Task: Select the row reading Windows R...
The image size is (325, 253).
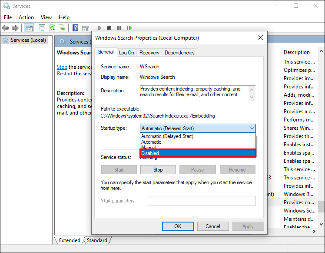Action: [x=299, y=194]
